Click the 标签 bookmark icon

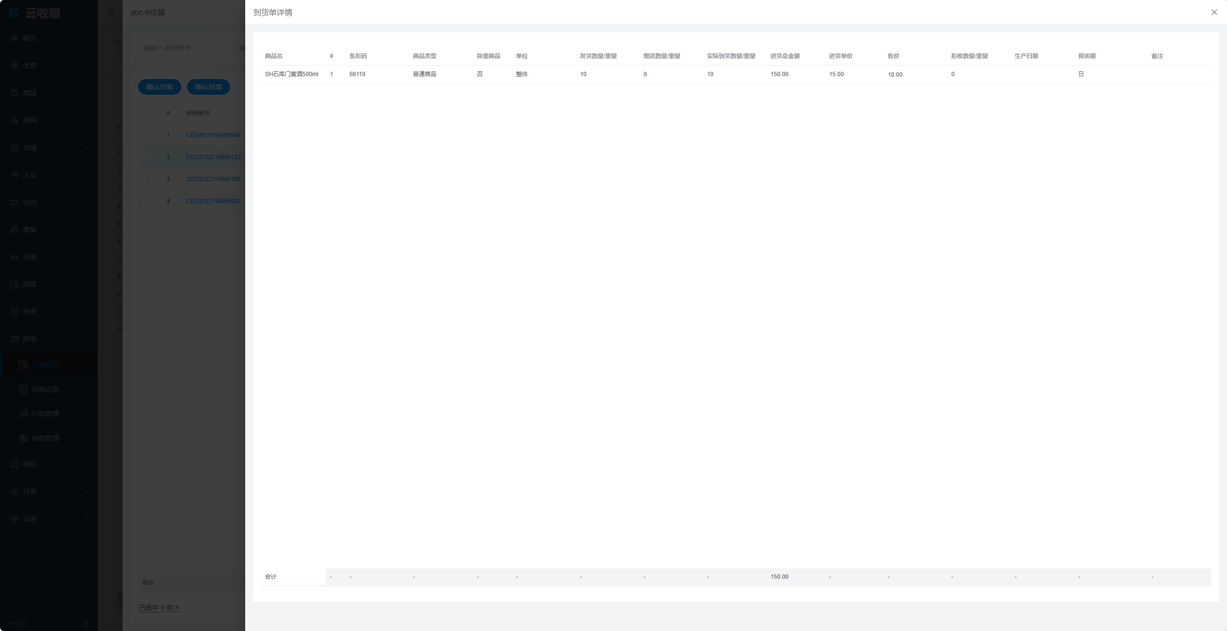tap(15, 464)
